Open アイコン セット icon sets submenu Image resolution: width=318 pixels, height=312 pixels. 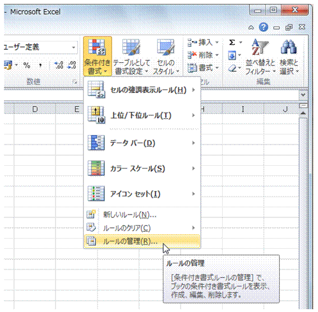pyautogui.click(x=142, y=194)
